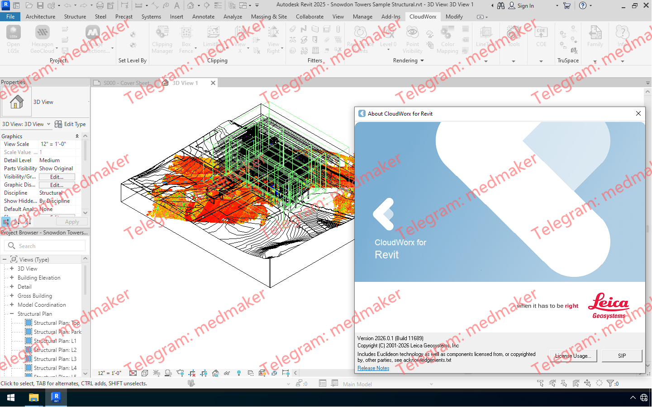Click the License Usage... button
Viewport: 652px width, 407px height.
(x=573, y=356)
